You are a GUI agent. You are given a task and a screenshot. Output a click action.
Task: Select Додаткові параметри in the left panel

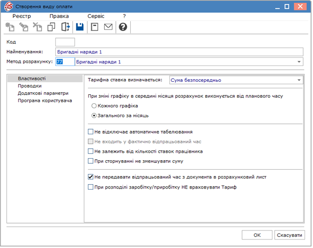coord(43,94)
